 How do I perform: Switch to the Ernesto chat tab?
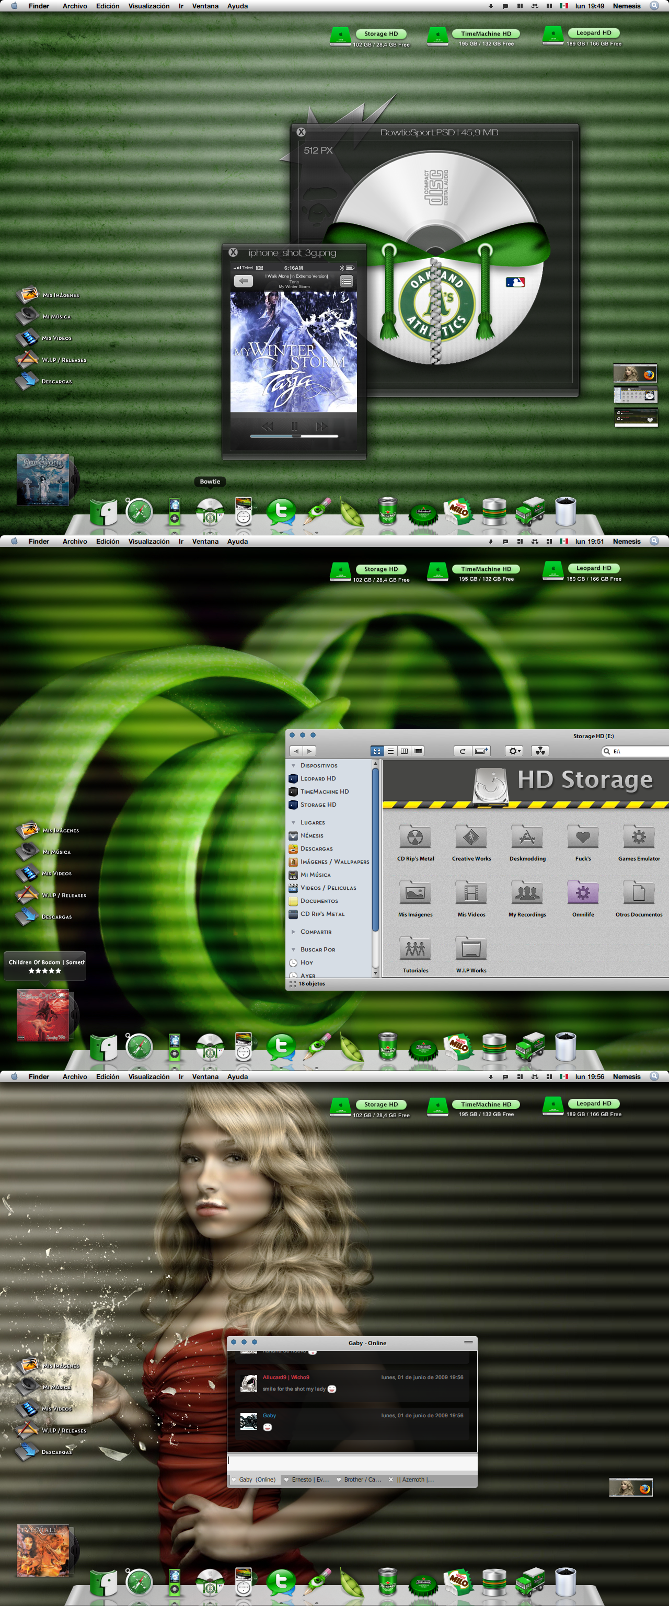click(306, 1479)
